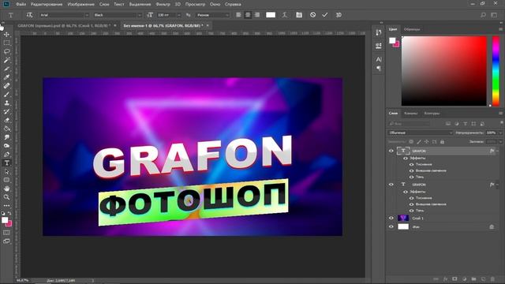Open the Black font style dropdown

[x=118, y=15]
